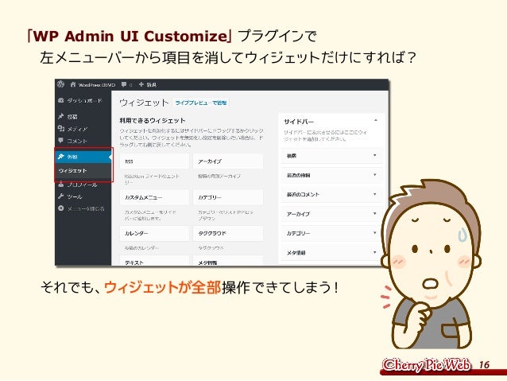Expand the sidebar メタ情報 widget dropdown arrow
Screen dimensions: 507x381
click(375, 252)
